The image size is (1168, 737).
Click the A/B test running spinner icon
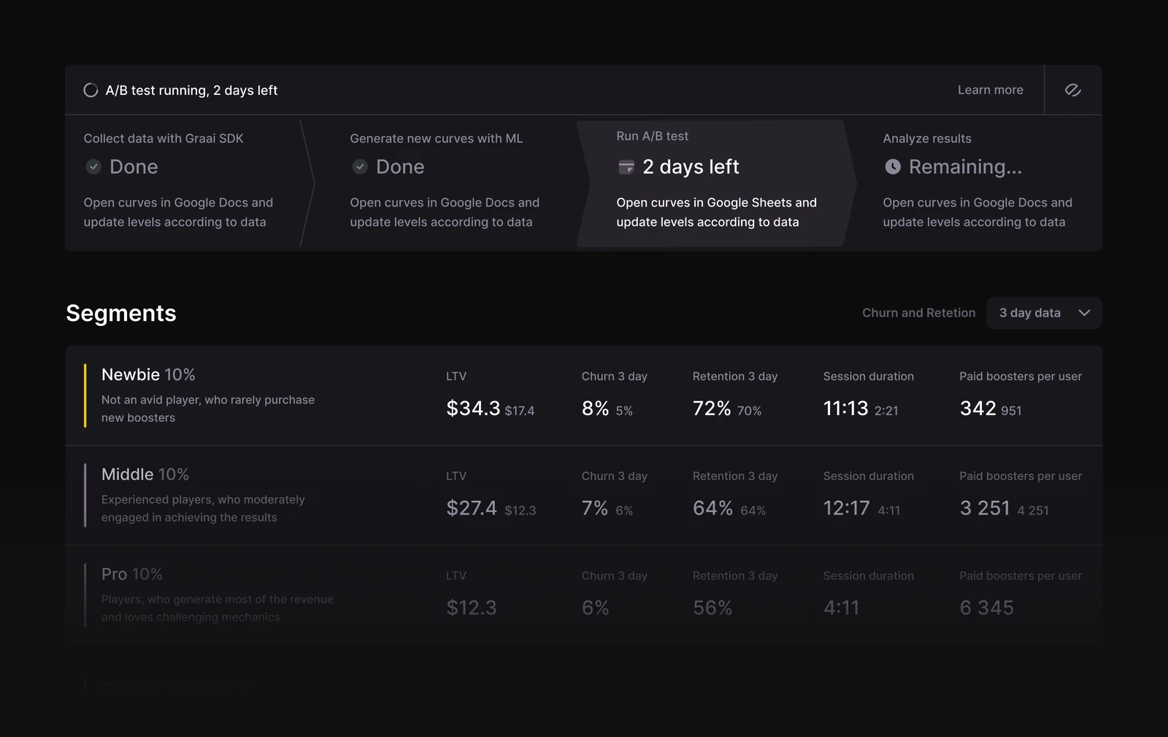pos(91,90)
